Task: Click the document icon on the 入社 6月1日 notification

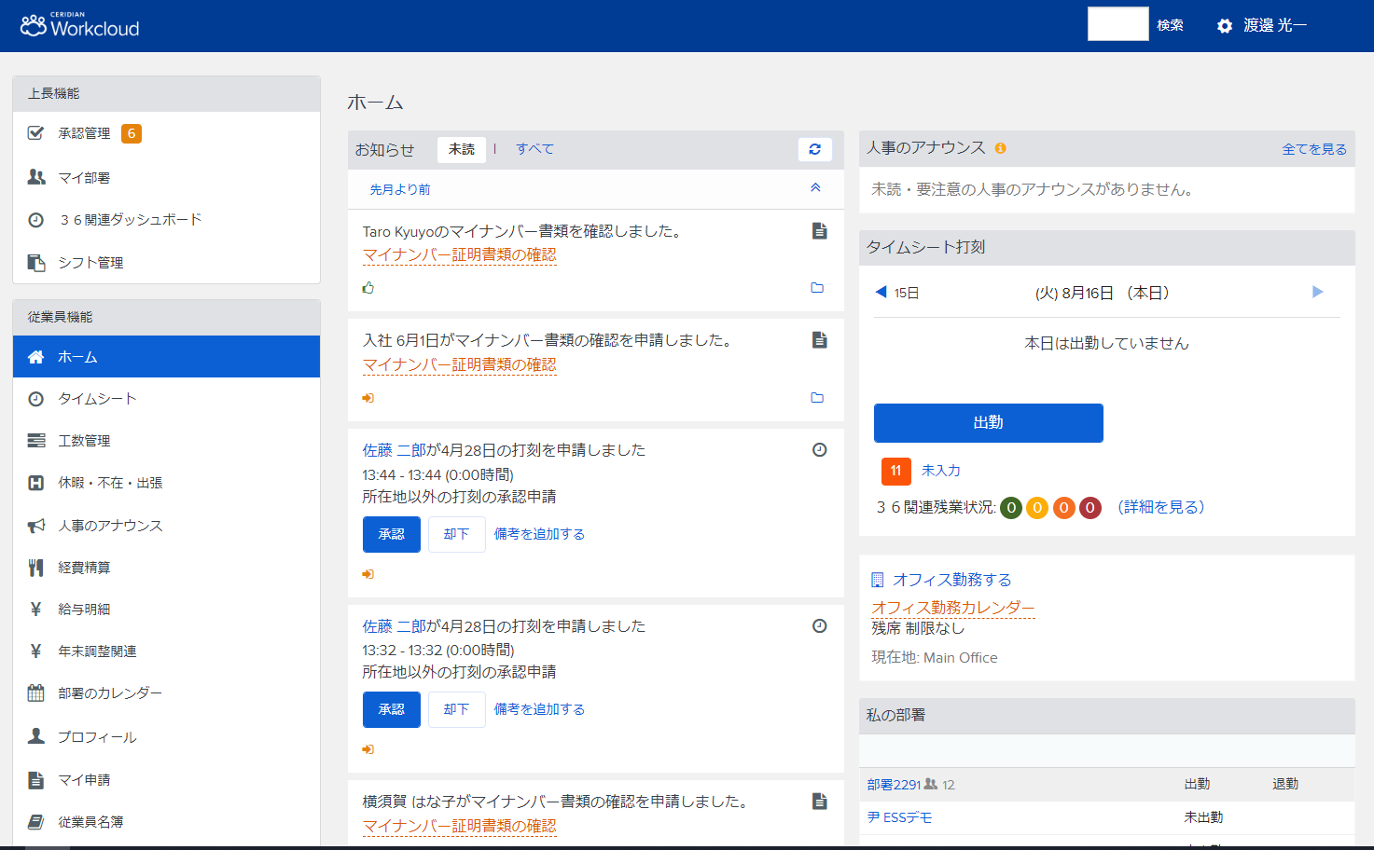Action: (819, 340)
